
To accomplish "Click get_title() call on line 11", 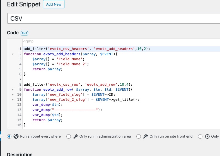I will [125, 100].
